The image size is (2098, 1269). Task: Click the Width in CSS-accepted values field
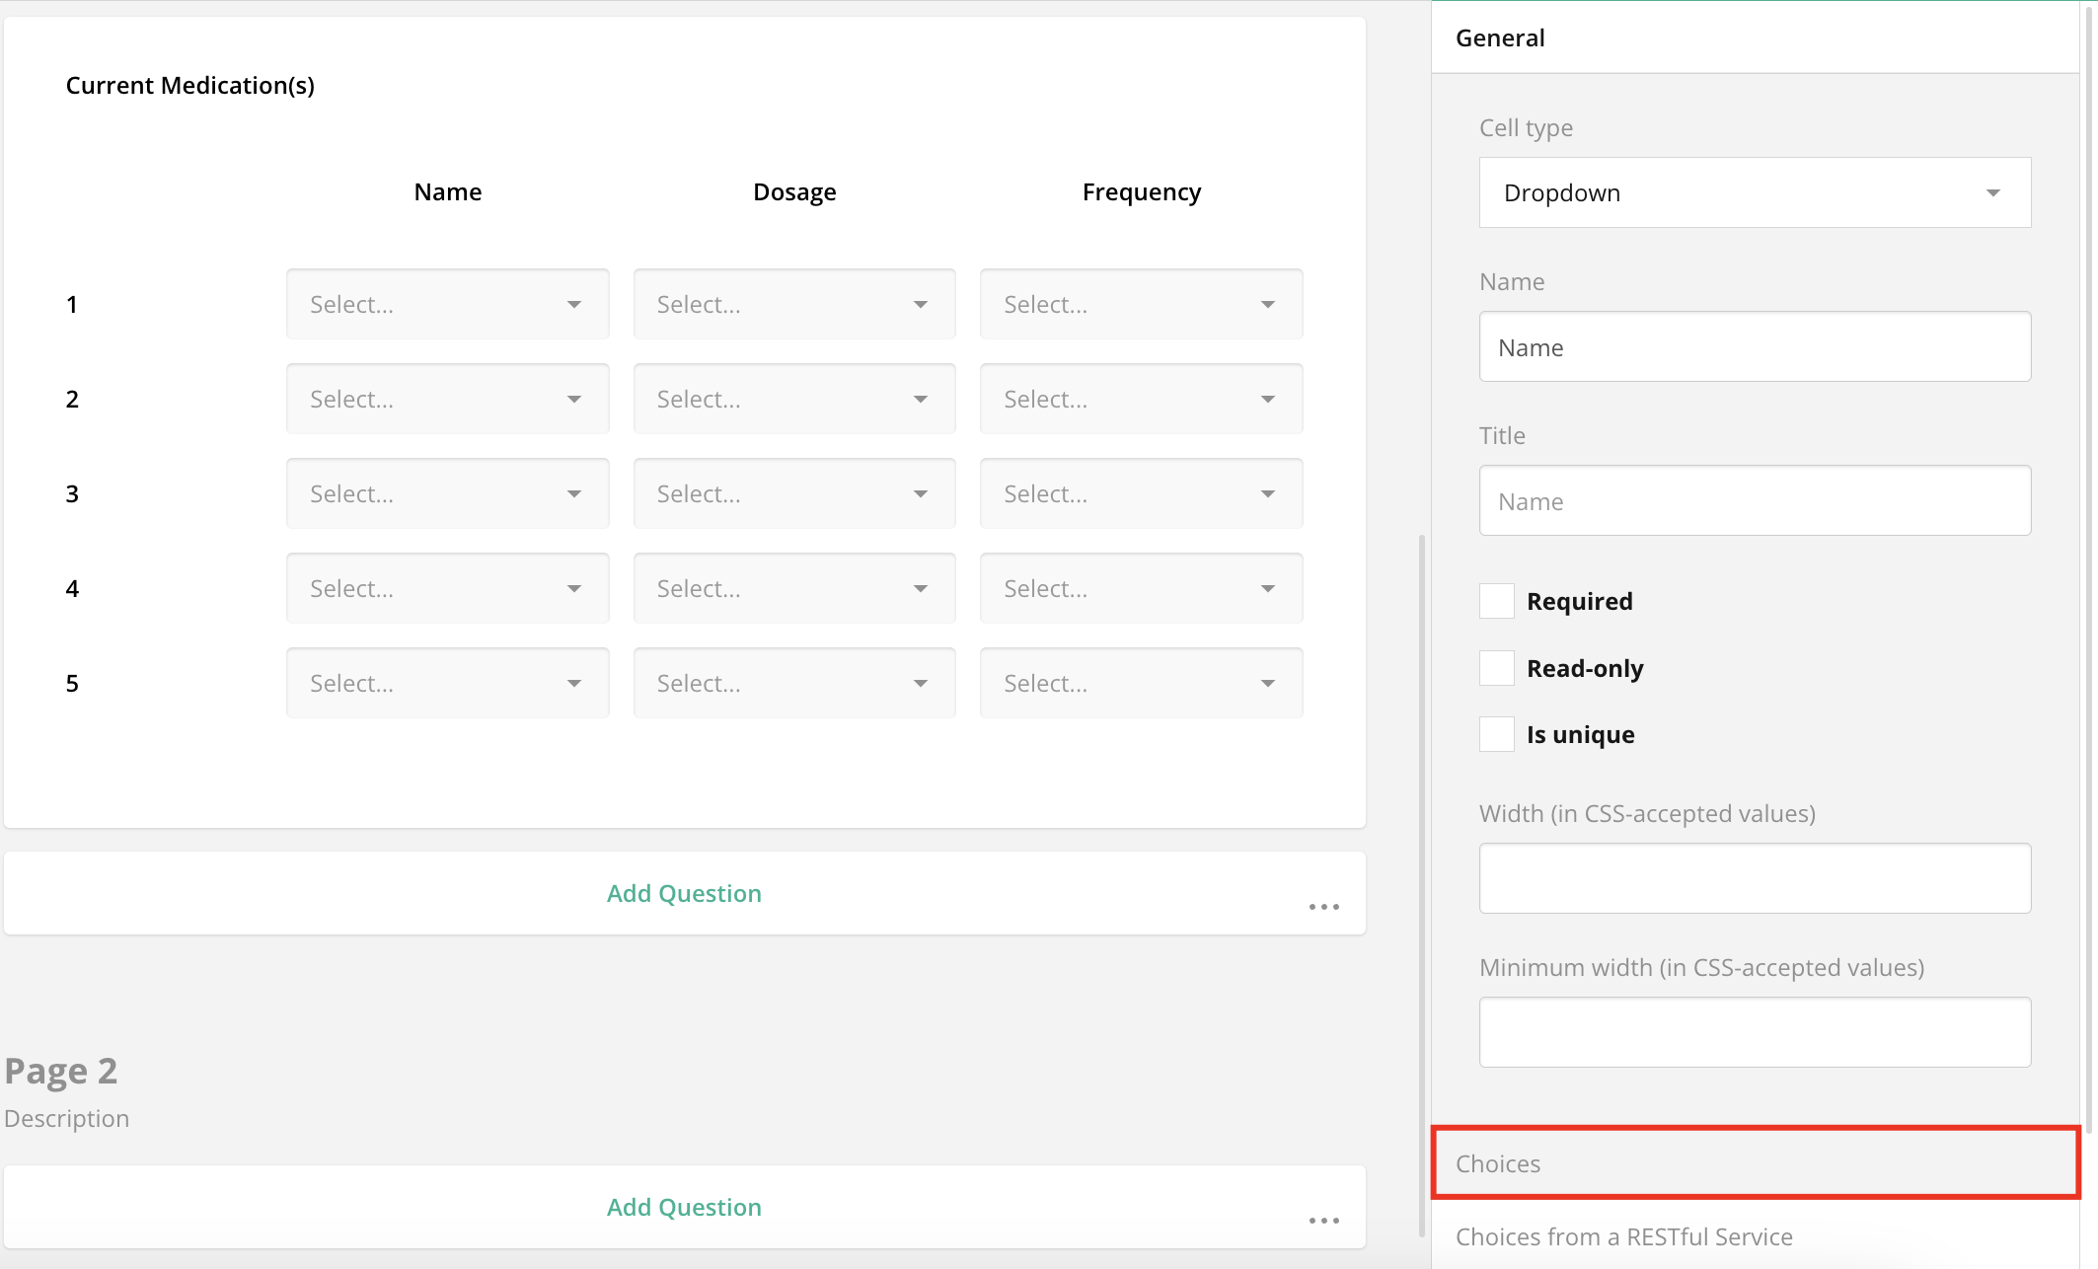pyautogui.click(x=1755, y=878)
